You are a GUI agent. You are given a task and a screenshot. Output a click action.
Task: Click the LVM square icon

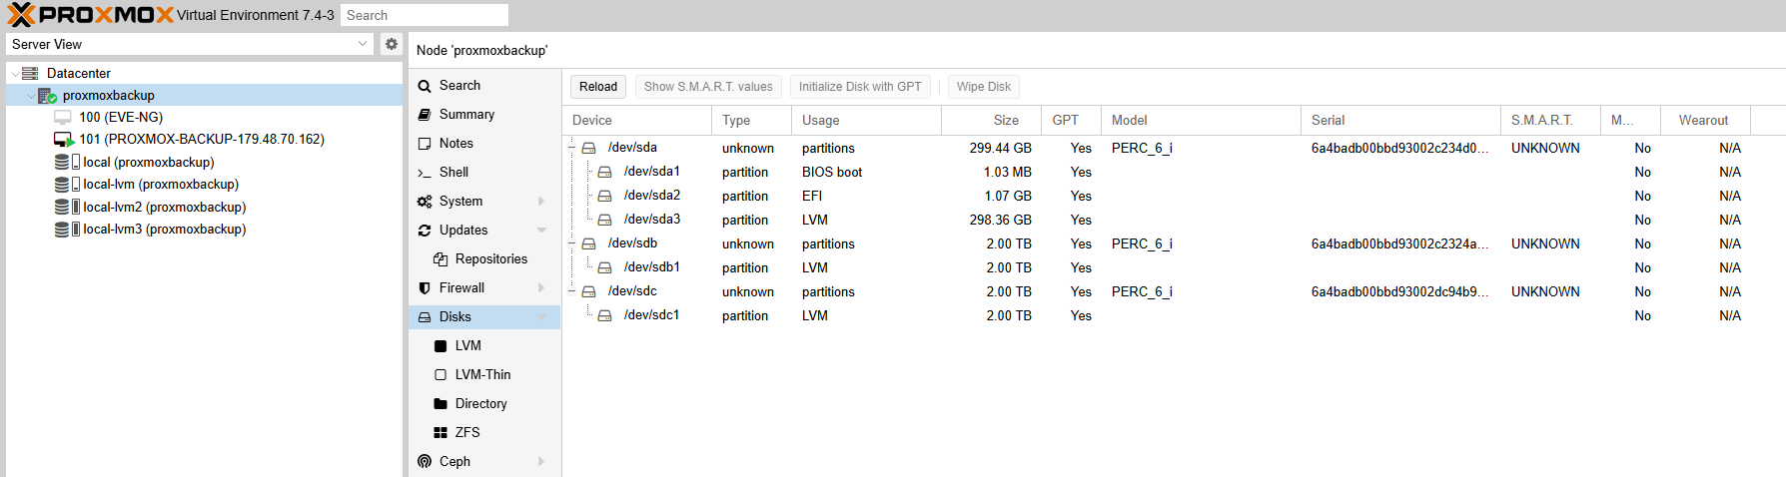pos(441,346)
